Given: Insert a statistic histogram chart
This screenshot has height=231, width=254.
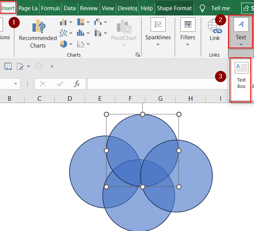Looking at the screenshot, I should pyautogui.click(x=80, y=33).
